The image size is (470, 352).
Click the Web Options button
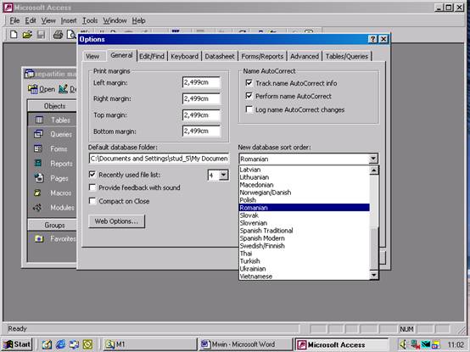pyautogui.click(x=116, y=221)
